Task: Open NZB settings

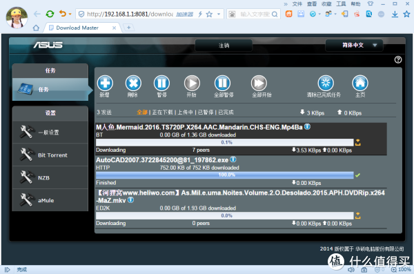Action: tap(50, 177)
